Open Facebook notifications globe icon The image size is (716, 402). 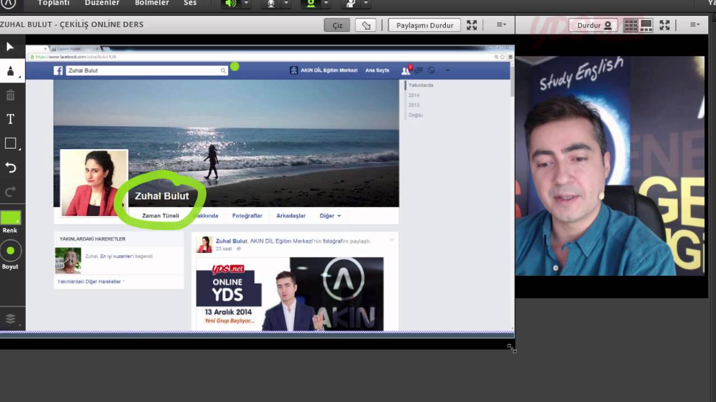point(431,70)
